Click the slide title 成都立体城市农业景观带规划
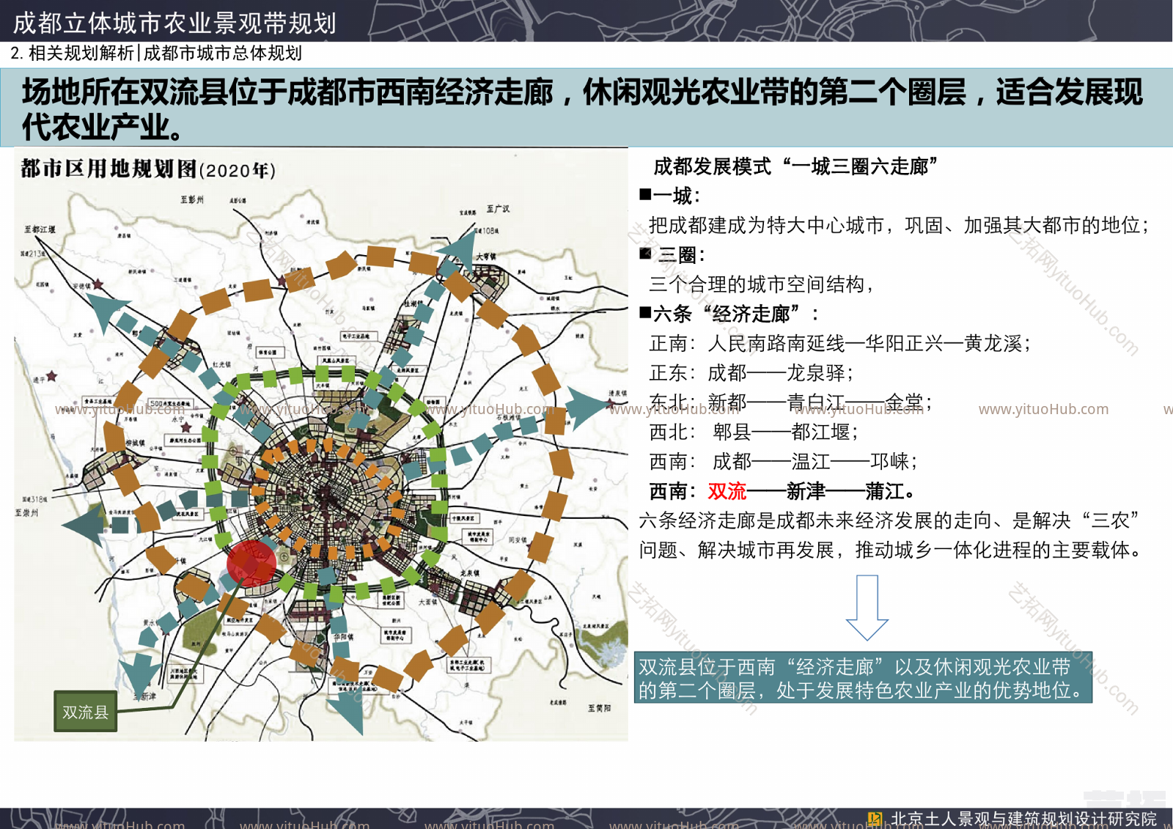 click(174, 23)
